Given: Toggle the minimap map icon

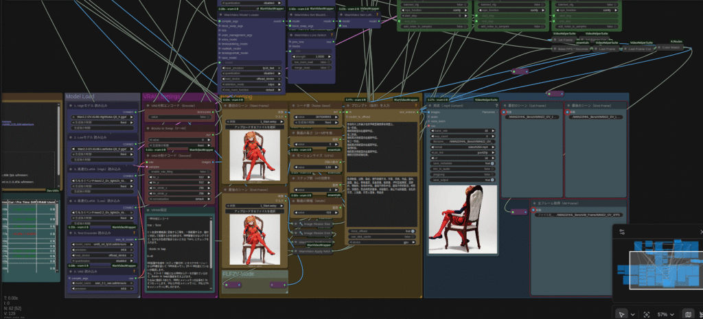Looking at the screenshot, I should click(x=689, y=314).
